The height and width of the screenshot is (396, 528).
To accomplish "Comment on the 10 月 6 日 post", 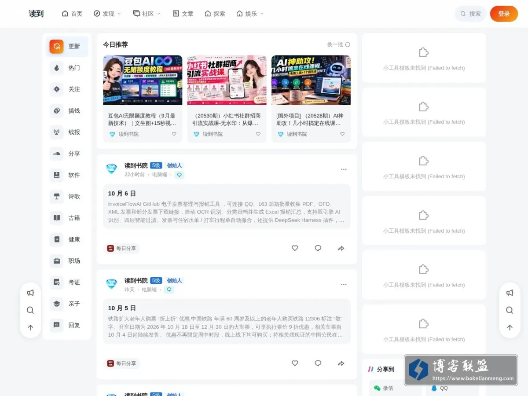I will click(x=318, y=248).
